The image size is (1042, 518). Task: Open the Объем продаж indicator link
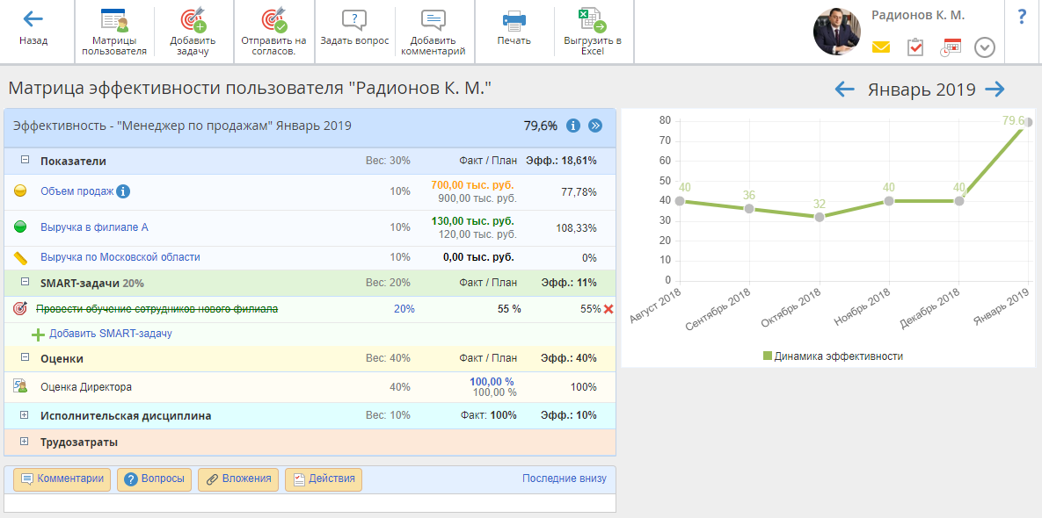click(77, 191)
